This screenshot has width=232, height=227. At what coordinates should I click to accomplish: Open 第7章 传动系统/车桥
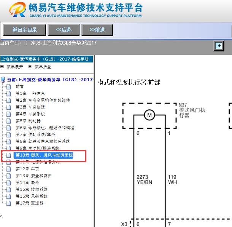tap(35, 134)
